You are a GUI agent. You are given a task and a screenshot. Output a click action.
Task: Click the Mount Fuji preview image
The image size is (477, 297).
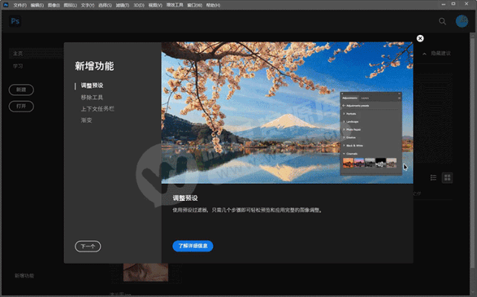tap(287, 112)
